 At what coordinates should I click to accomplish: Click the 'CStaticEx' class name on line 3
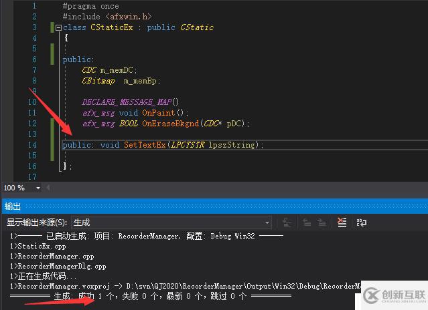112,27
